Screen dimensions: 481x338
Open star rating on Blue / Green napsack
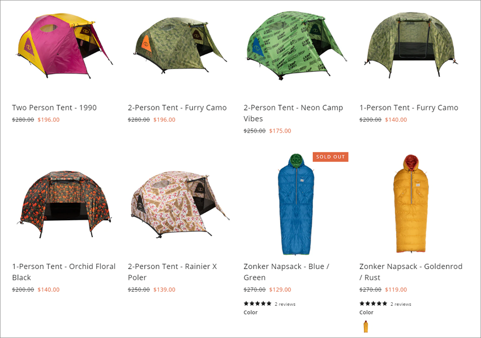click(x=257, y=303)
